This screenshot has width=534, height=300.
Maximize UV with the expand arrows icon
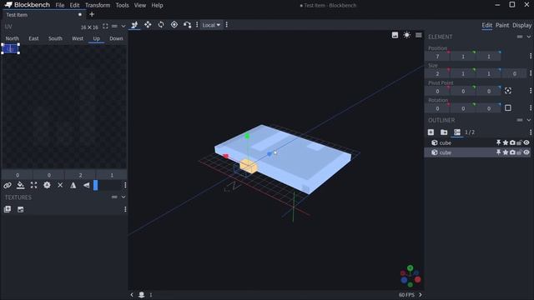pyautogui.click(x=33, y=185)
